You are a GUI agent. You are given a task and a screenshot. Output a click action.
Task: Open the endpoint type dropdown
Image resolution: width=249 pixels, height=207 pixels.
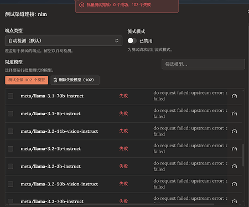coord(64,40)
